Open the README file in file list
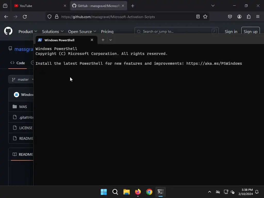Image resolution: width=264 pixels, height=198 pixels. [x=26, y=138]
